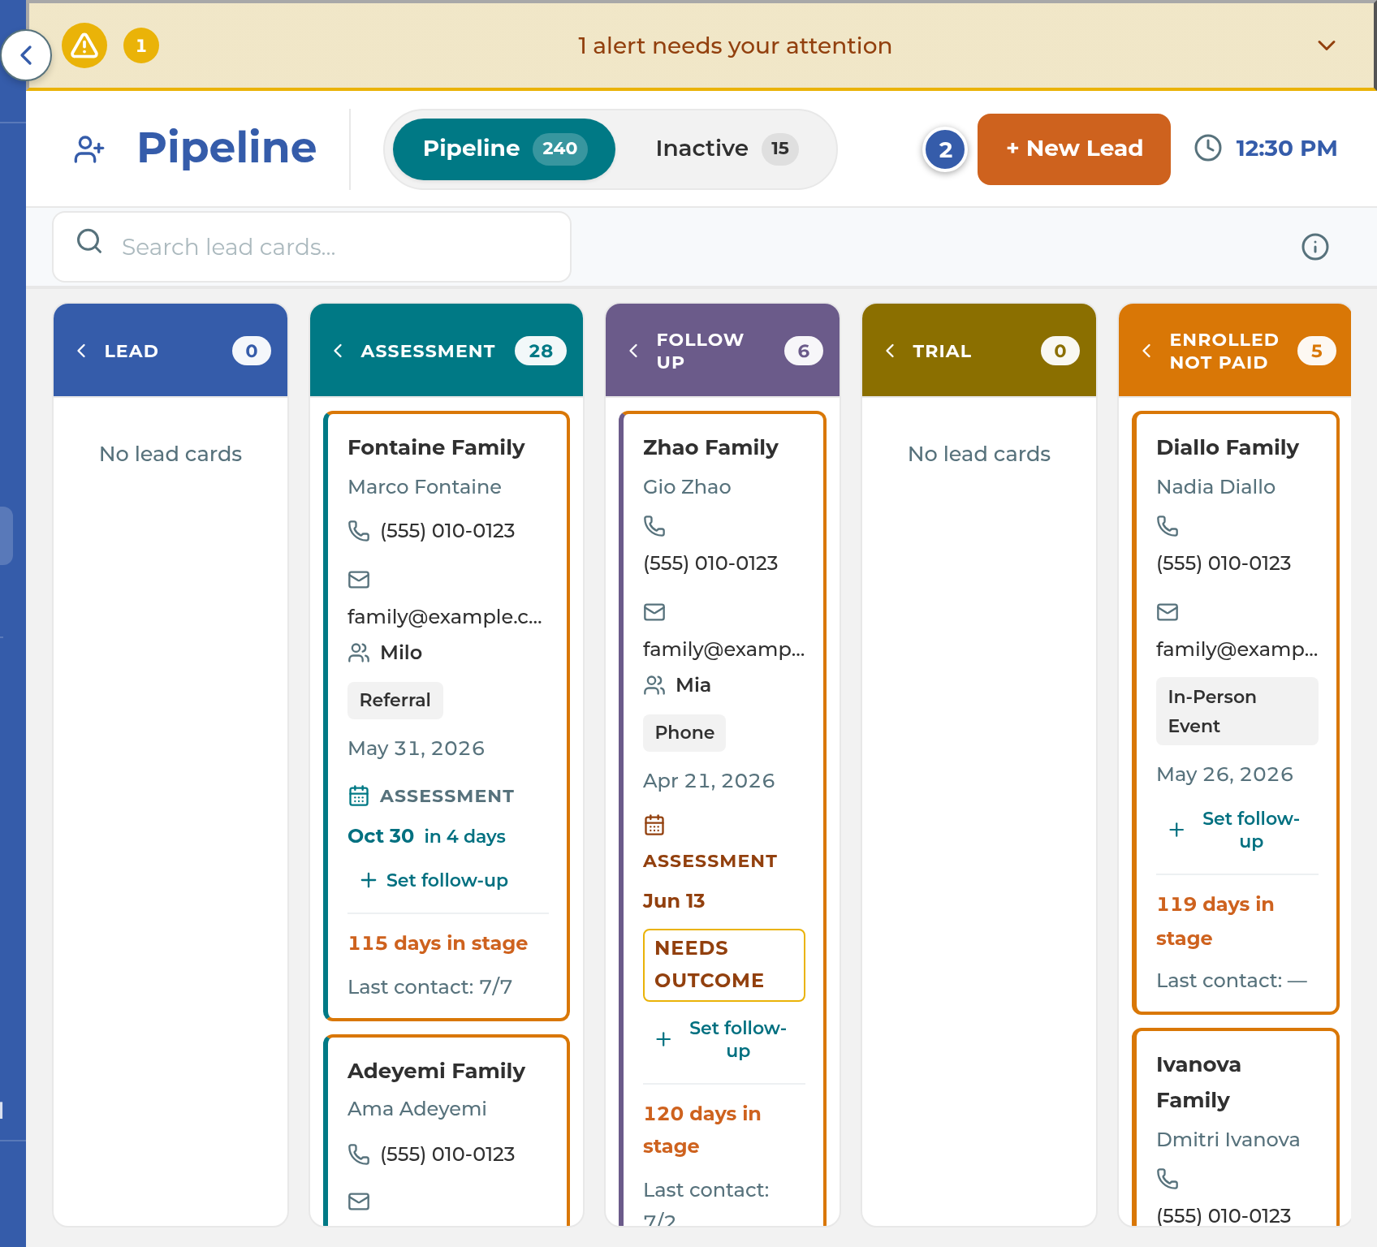The height and width of the screenshot is (1247, 1377).
Task: Click the magnifier search icon
Action: point(89,241)
